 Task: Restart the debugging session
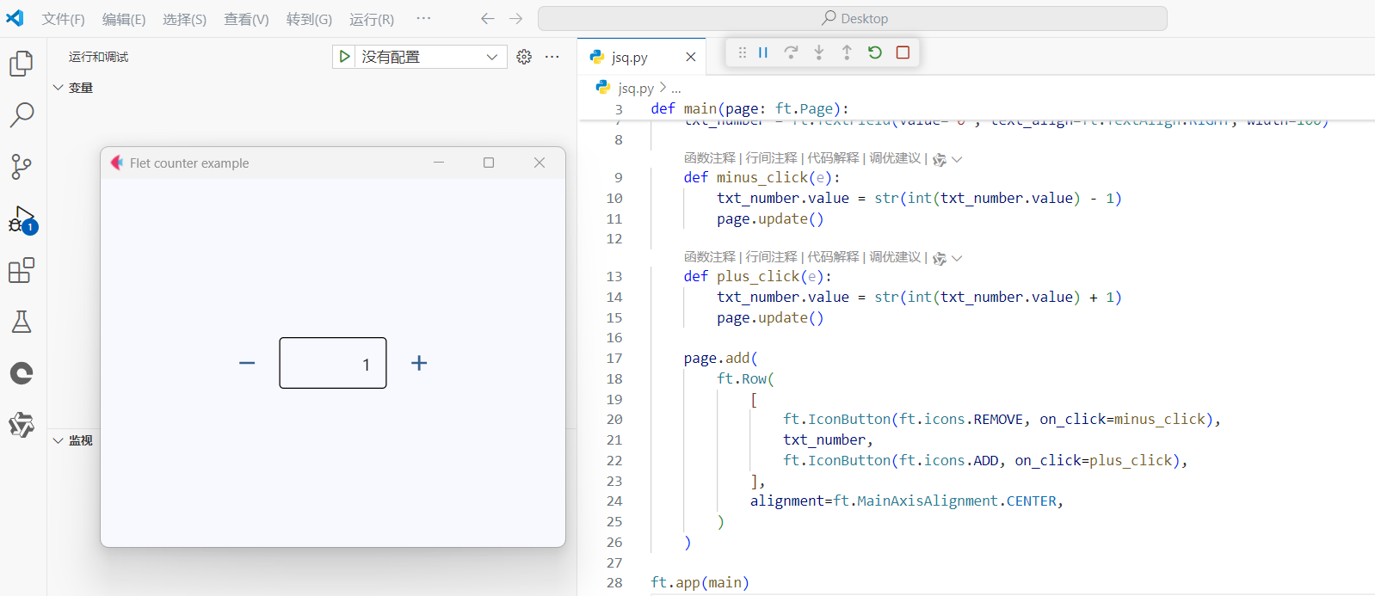click(x=875, y=52)
